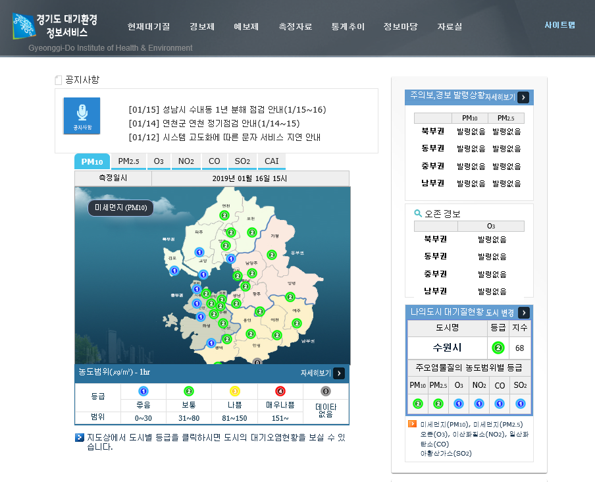This screenshot has width=595, height=482.
Task: Open 자세히보기 arrow in 주의보,경보 발령상황 panel
Action: [x=523, y=97]
